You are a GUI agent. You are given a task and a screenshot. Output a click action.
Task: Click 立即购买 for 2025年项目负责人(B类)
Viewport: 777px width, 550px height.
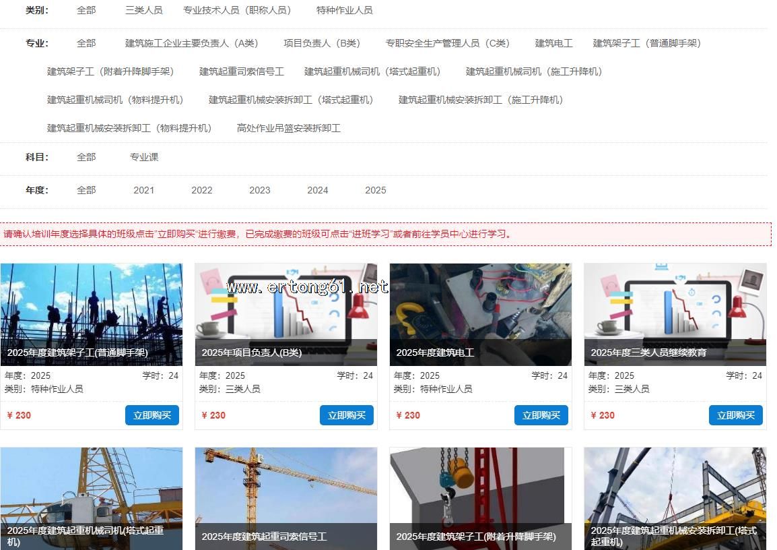[x=346, y=415]
